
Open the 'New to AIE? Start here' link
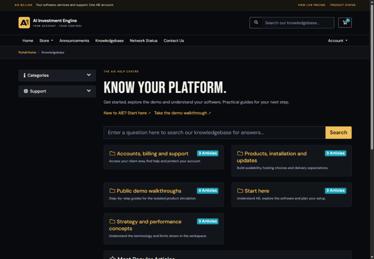point(127,113)
